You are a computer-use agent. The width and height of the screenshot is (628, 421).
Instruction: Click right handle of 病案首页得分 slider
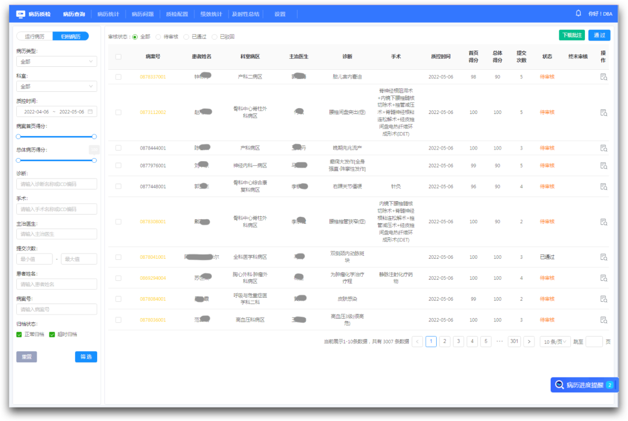click(x=94, y=137)
